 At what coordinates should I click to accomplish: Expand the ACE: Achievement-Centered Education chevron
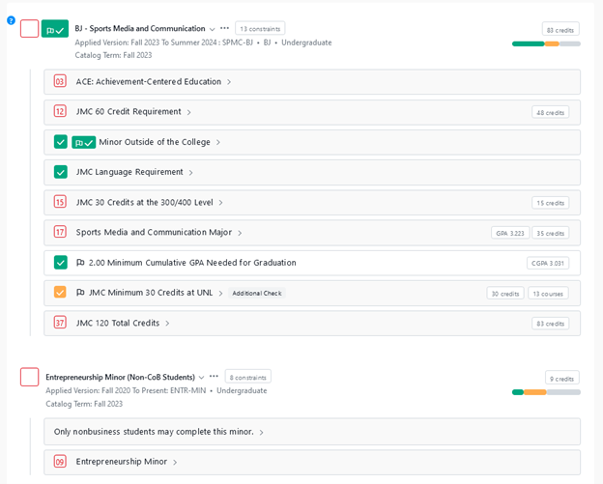tap(229, 82)
